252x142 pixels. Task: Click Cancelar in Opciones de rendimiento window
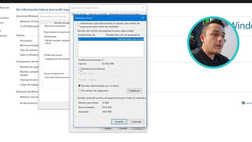coord(123,129)
